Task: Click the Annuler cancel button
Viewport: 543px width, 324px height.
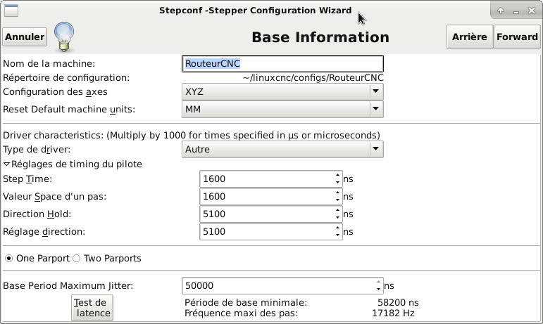Action: coord(25,37)
